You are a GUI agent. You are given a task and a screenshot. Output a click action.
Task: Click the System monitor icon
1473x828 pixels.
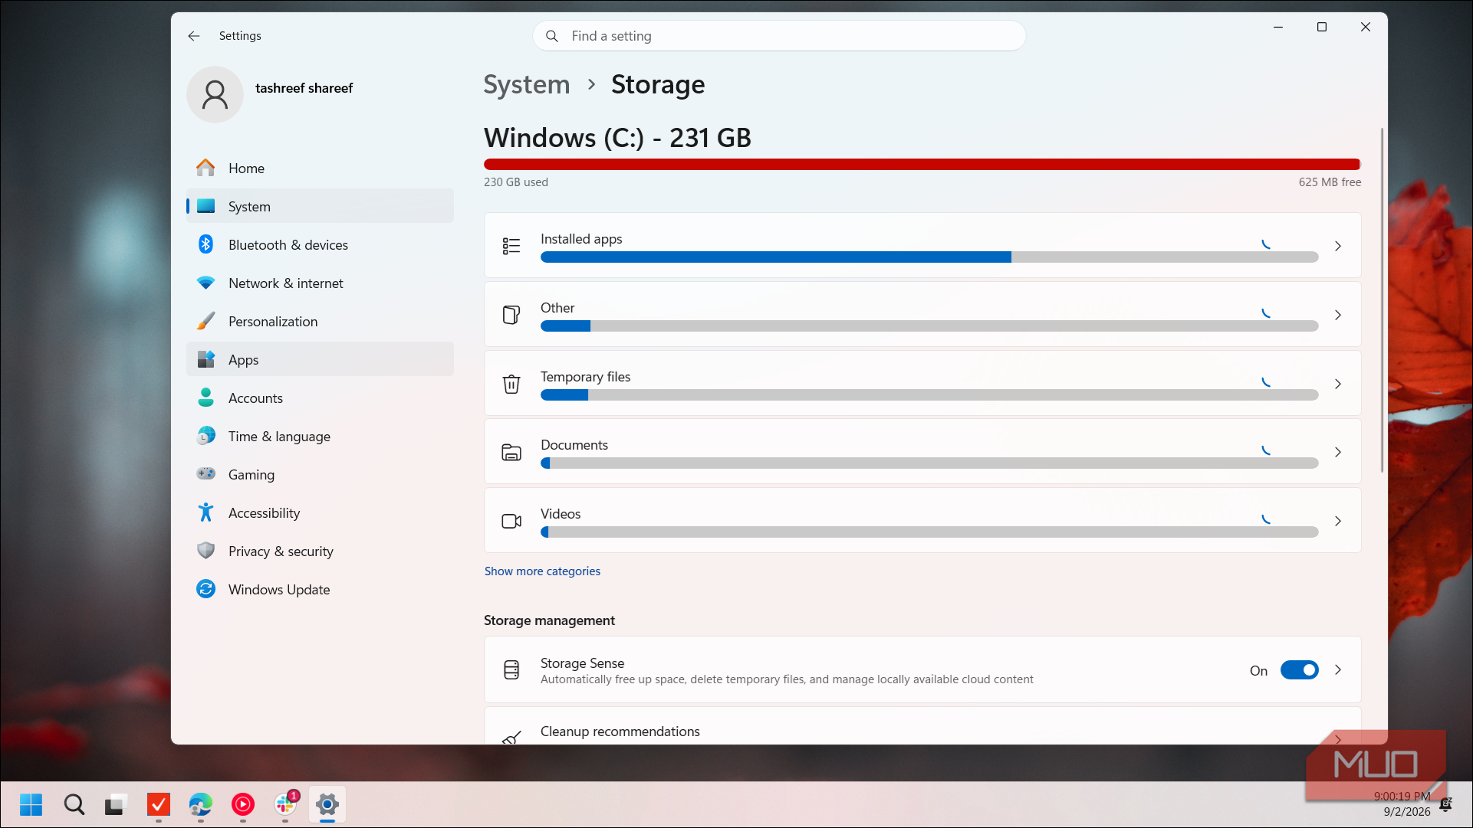[205, 206]
